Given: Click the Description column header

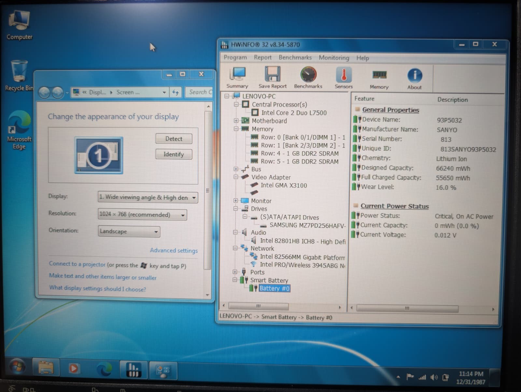Looking at the screenshot, I should 453,100.
